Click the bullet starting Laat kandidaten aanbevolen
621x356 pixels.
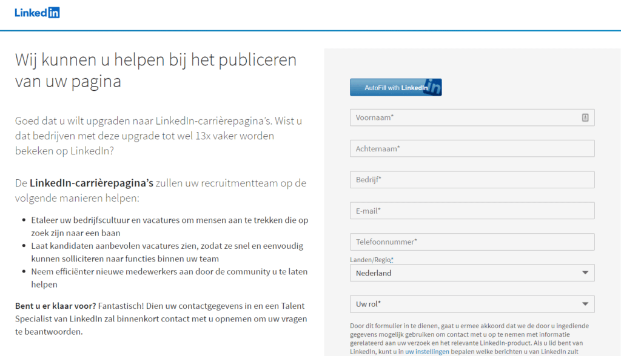point(167,252)
